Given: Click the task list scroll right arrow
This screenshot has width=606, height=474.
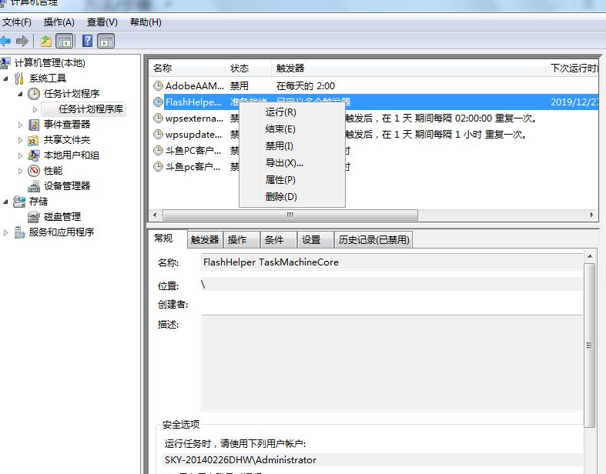Looking at the screenshot, I should tap(591, 215).
